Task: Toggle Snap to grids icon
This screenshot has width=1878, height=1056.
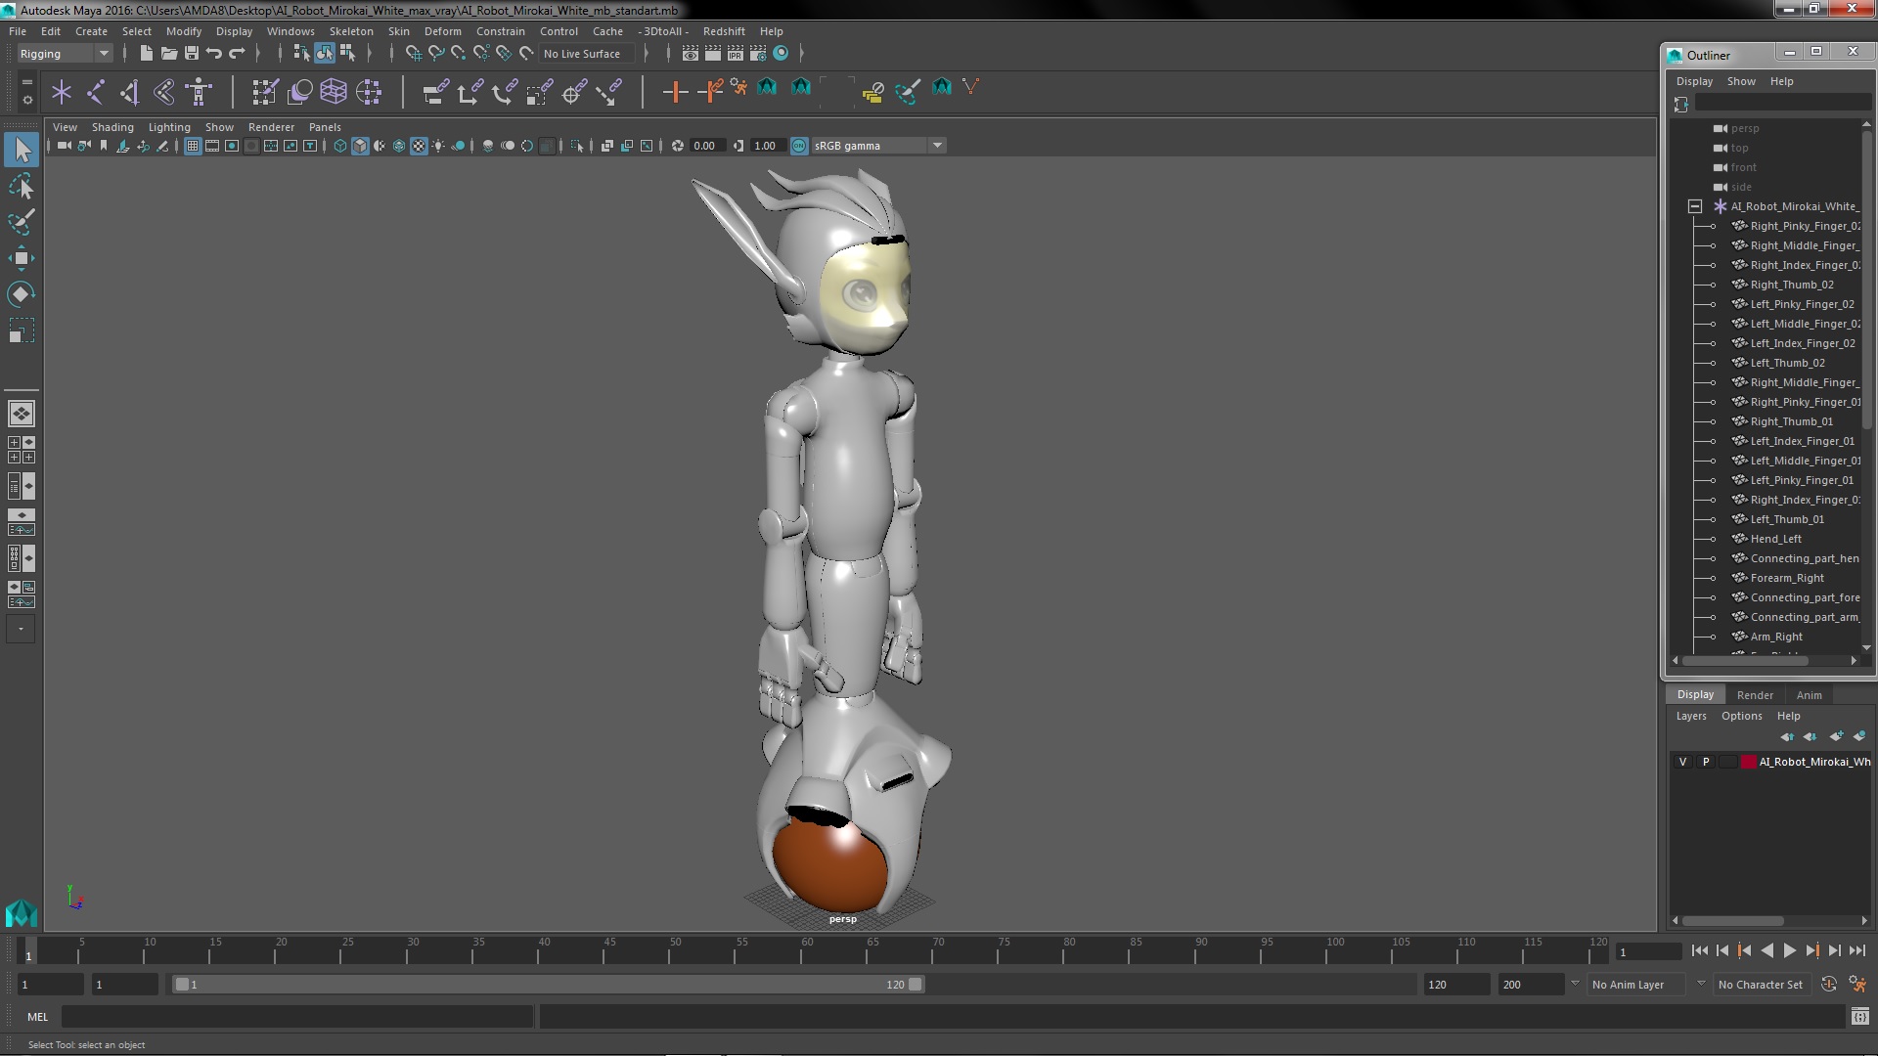Action: point(413,53)
